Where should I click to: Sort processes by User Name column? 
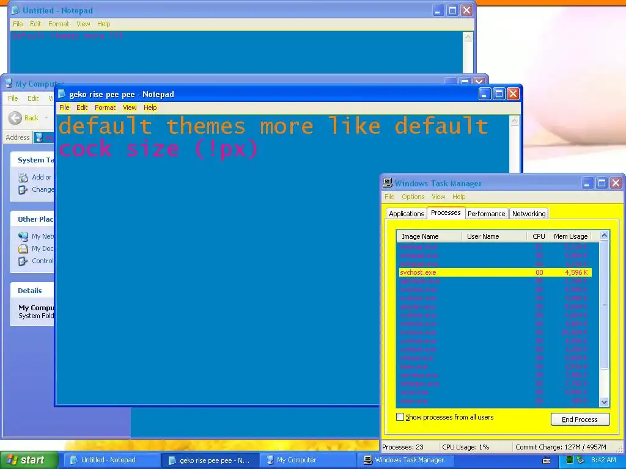(x=494, y=236)
